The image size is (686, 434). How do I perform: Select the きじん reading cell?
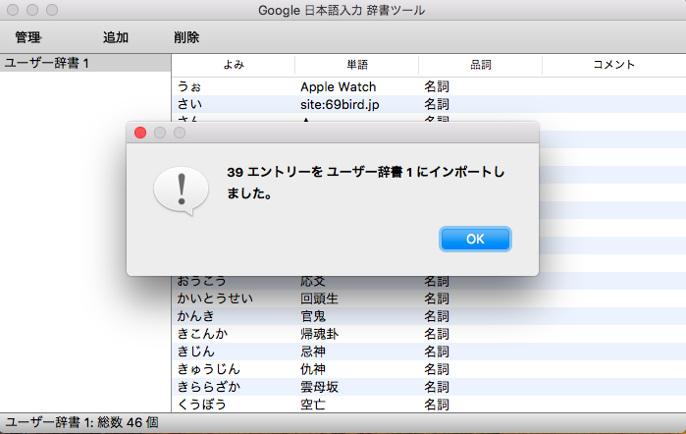coord(234,352)
